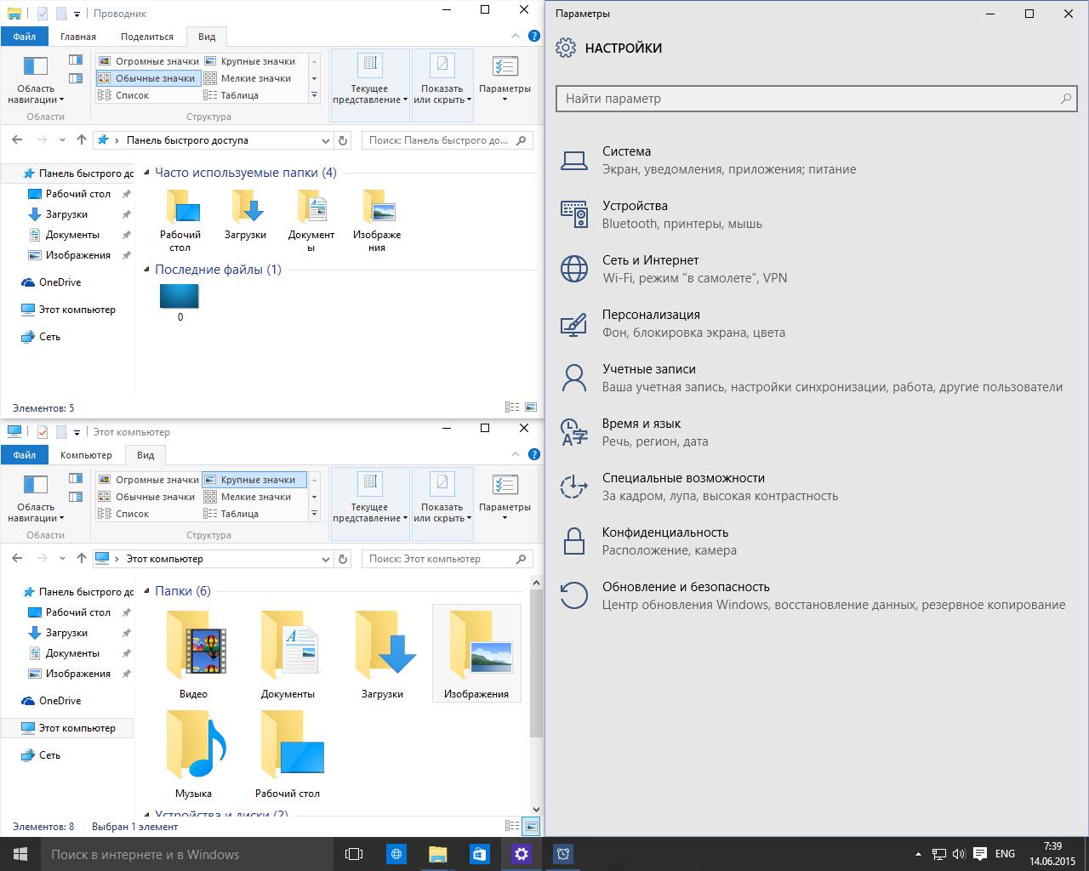Viewport: 1089px width, 871px height.
Task: Expand address dropdown in Этот компьютер bar
Action: click(x=325, y=559)
